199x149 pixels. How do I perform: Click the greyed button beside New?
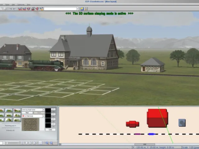pos(39,113)
